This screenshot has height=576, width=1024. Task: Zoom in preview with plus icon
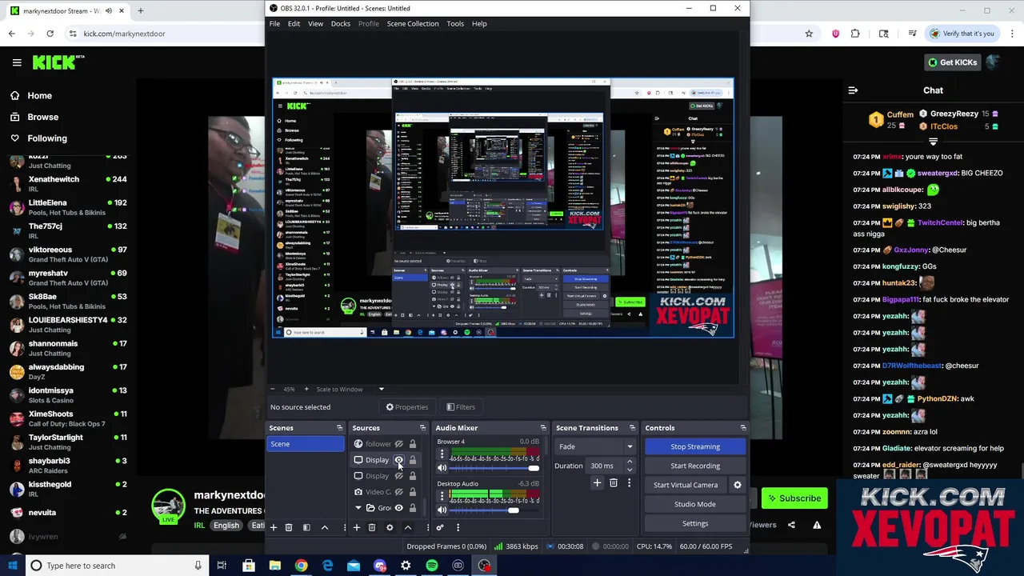point(306,389)
